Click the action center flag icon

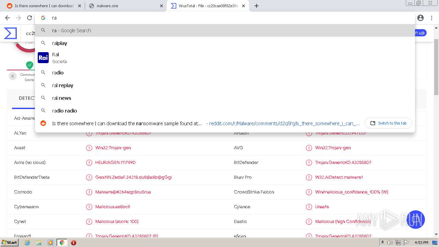[x=406, y=243]
